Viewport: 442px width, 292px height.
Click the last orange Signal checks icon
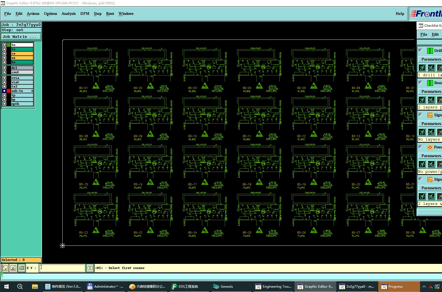pos(430,179)
